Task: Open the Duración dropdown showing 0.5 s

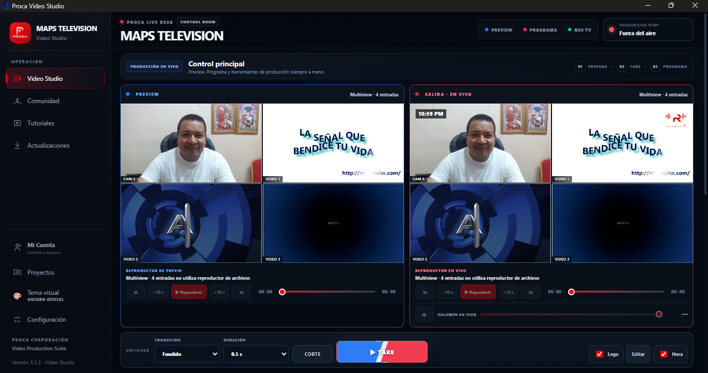Action: (x=256, y=354)
